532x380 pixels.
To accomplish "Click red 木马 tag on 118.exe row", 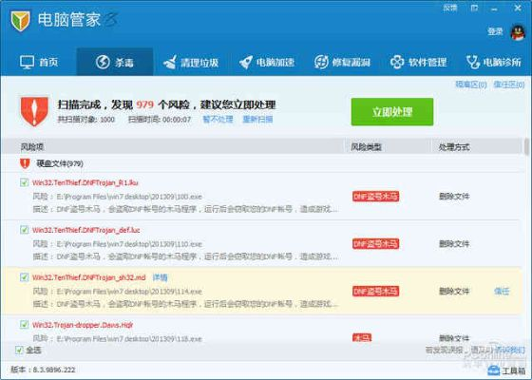I will [x=362, y=338].
